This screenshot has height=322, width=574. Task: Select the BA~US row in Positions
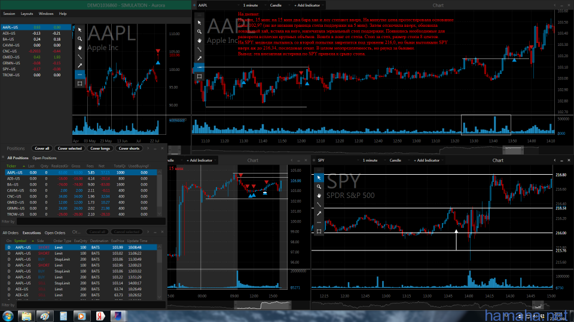[81, 185]
